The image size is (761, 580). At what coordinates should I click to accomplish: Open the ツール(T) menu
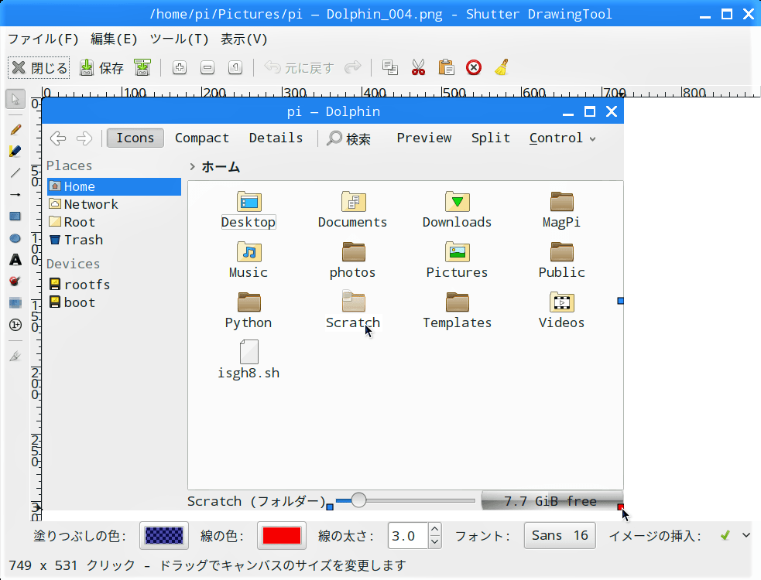(179, 39)
